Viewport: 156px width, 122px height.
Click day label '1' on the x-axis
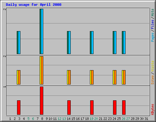coord(10,119)
